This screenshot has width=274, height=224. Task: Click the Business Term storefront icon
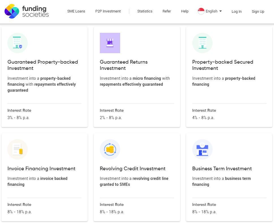(x=202, y=149)
